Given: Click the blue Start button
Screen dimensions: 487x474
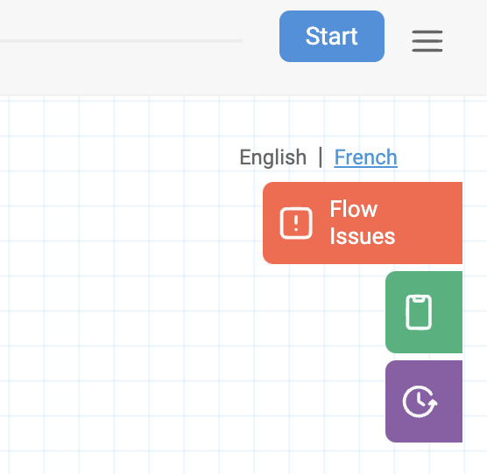Looking at the screenshot, I should pos(332,36).
